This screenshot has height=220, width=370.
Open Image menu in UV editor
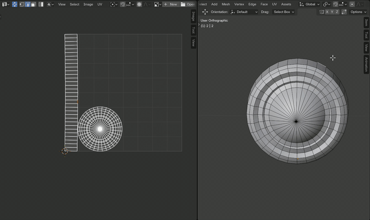click(88, 4)
